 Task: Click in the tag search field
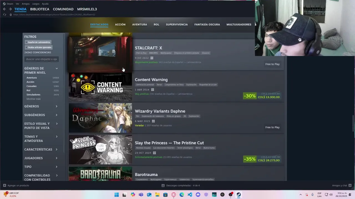click(42, 59)
